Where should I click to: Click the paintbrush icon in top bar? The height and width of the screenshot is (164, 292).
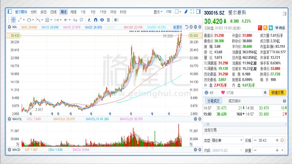pyautogui.click(x=186, y=12)
